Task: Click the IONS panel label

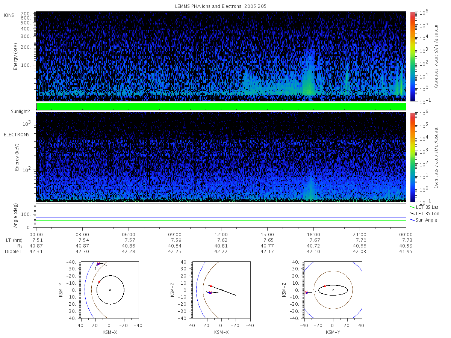Action: 9,15
